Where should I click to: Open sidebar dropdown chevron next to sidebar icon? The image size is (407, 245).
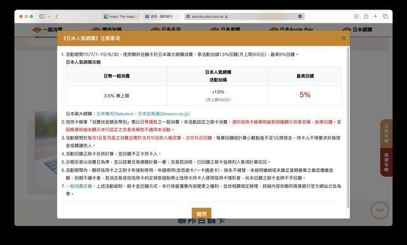[x=49, y=17]
